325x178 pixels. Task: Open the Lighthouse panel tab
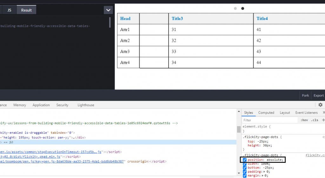click(86, 105)
